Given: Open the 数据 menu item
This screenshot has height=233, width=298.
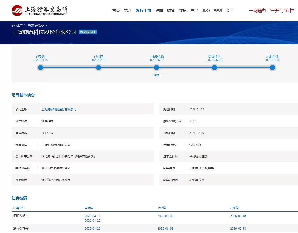Looking at the screenshot, I should tap(183, 11).
